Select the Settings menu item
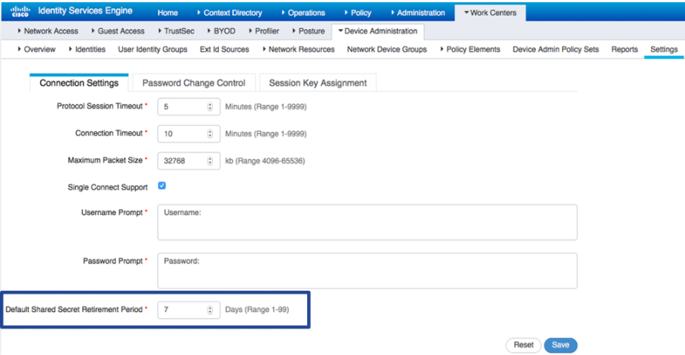Viewport: 685px width, 355px height. [664, 50]
